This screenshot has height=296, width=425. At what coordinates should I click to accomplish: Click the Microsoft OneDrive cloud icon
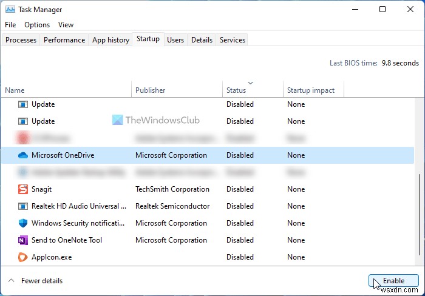[x=23, y=155]
